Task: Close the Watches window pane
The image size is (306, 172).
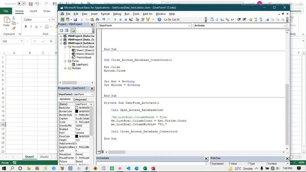Action: (287, 159)
